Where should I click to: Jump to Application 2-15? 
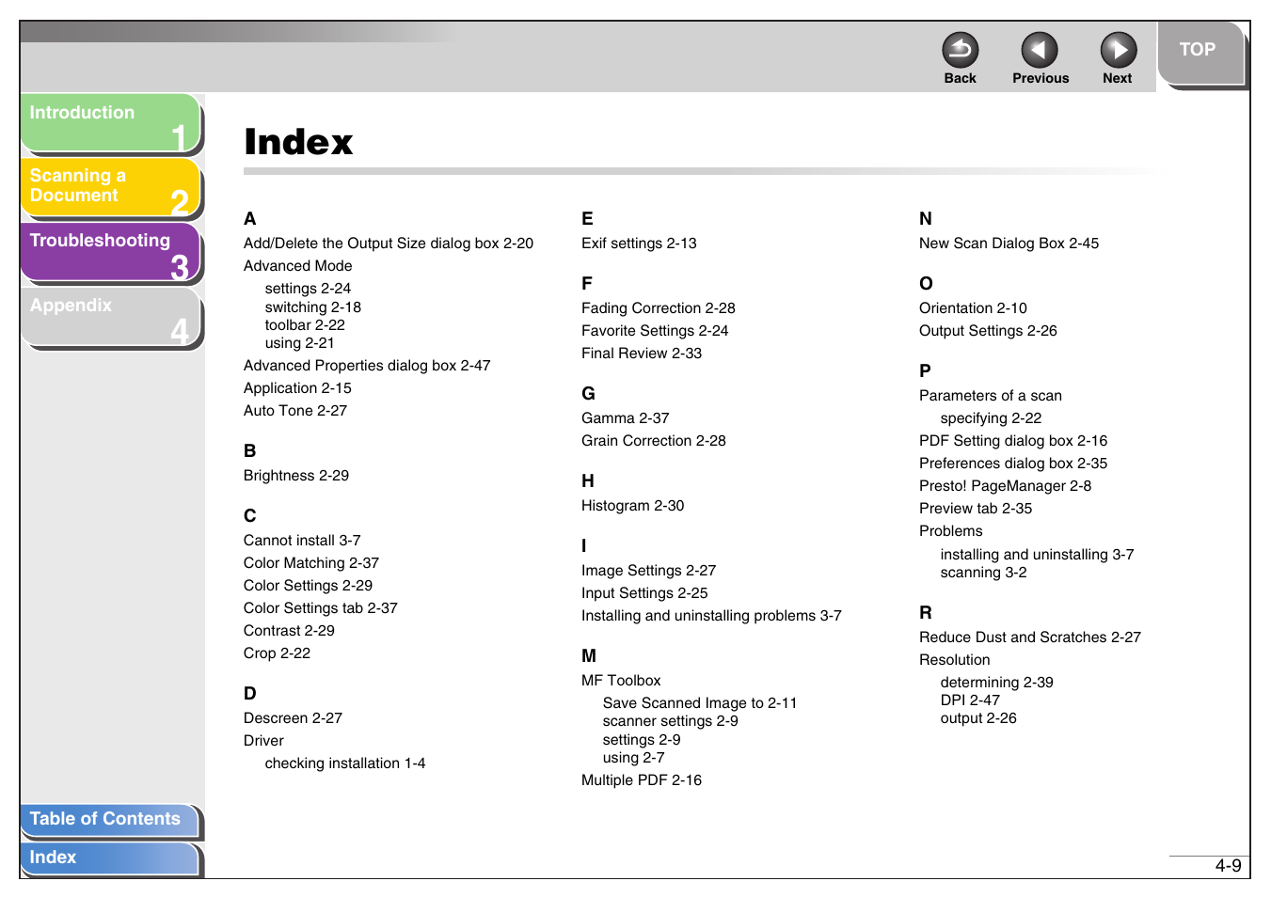pos(297,388)
